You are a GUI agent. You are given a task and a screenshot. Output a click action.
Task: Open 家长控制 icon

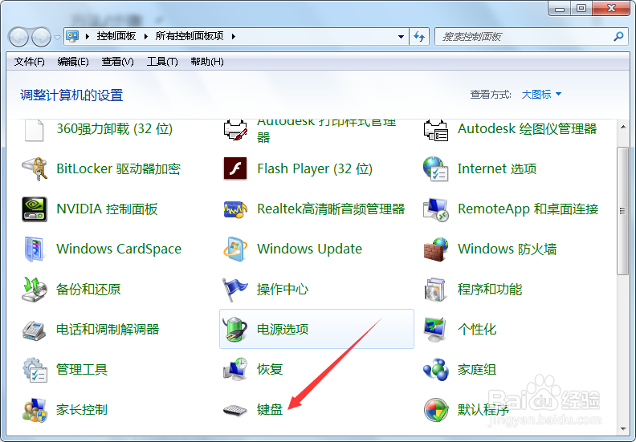click(x=35, y=410)
